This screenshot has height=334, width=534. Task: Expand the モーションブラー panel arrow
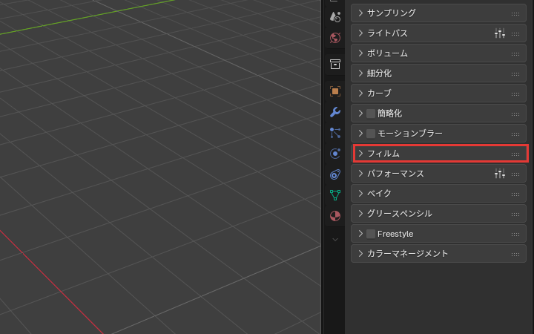pyautogui.click(x=360, y=134)
